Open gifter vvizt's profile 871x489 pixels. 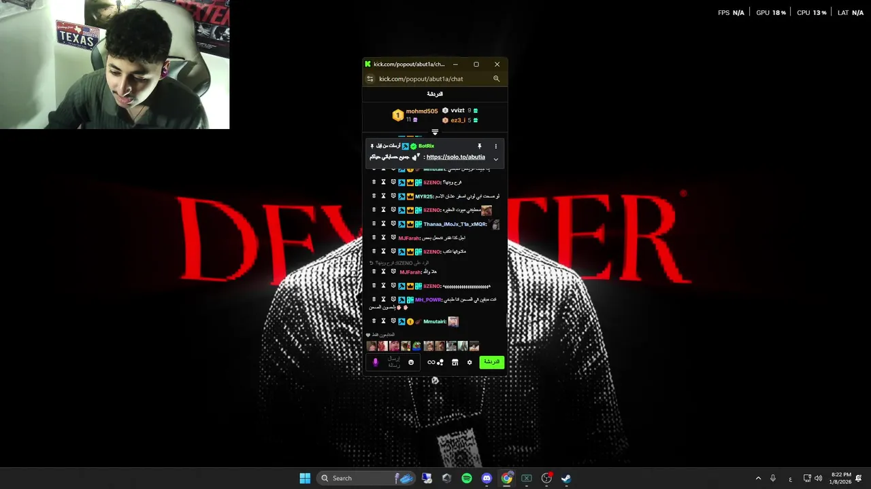(x=457, y=111)
